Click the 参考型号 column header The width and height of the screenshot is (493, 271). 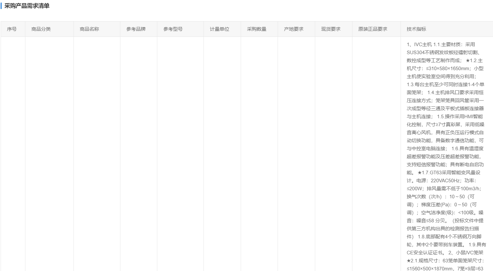173,29
